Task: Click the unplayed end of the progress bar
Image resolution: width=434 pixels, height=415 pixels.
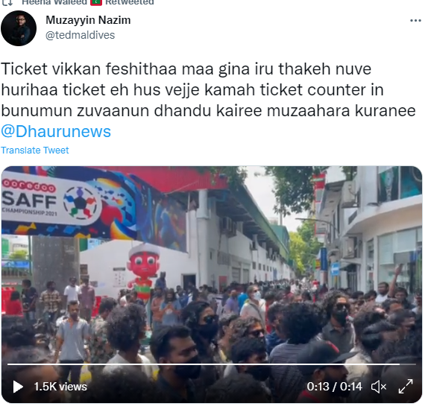Action: click(x=408, y=364)
